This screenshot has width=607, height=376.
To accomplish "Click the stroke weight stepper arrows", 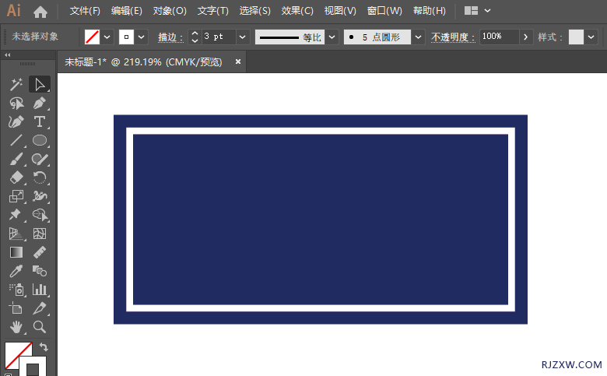I will point(195,37).
